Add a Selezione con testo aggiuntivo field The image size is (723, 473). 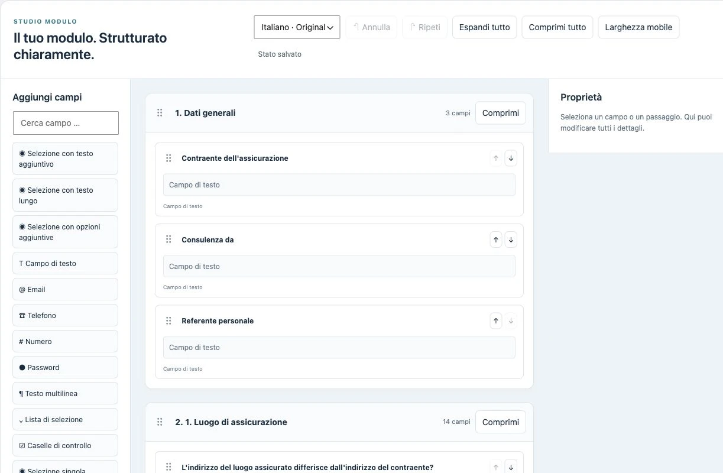click(65, 158)
